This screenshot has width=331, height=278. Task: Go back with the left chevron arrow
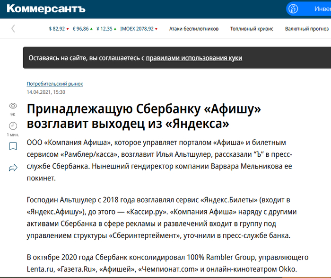tap(13, 28)
